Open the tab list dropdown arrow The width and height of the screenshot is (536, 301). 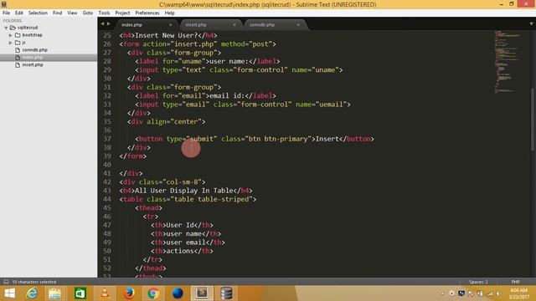tap(531, 24)
